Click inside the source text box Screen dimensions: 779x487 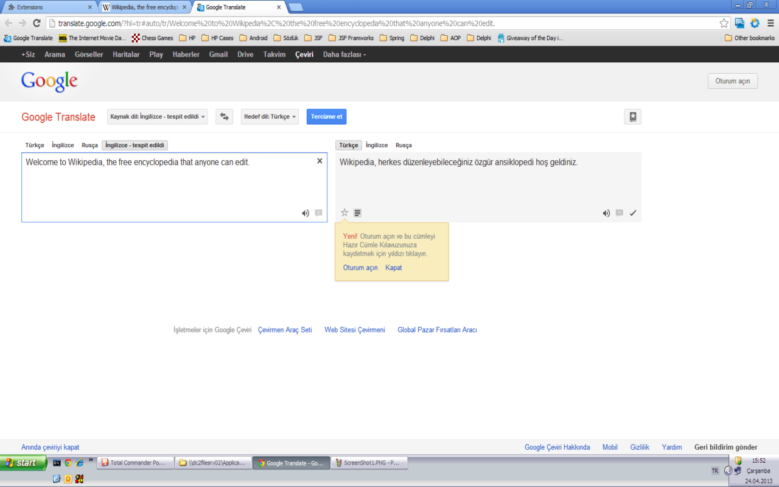(x=173, y=187)
